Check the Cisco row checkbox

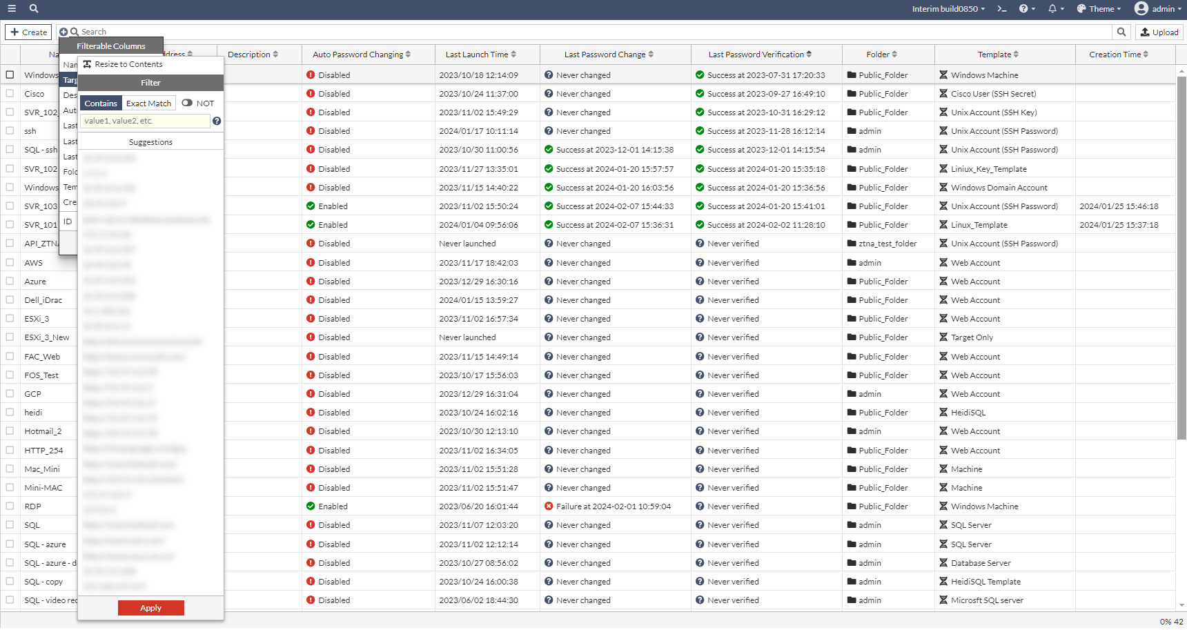point(10,93)
